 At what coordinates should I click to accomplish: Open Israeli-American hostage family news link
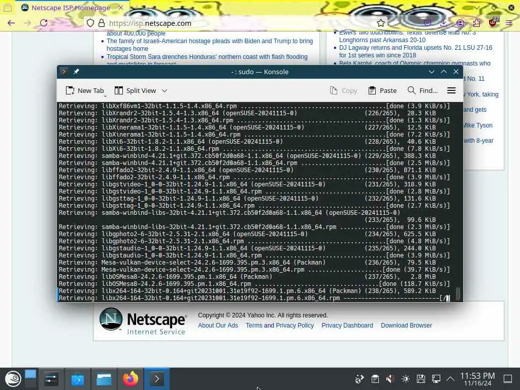click(210, 45)
